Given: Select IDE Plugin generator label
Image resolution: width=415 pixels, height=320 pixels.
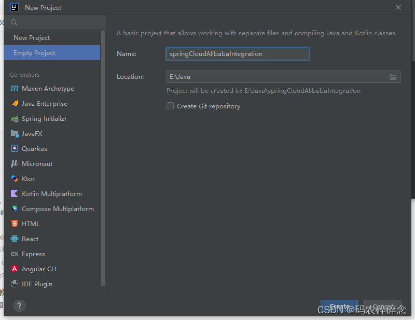Looking at the screenshot, I should tap(37, 284).
